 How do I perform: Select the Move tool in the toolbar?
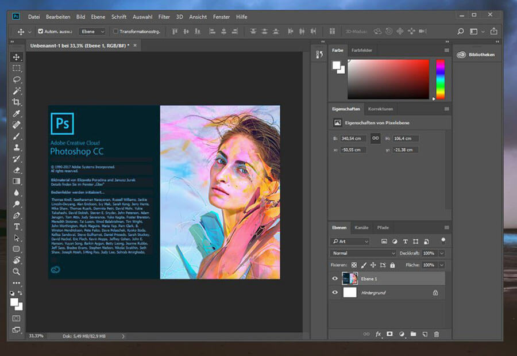17,57
